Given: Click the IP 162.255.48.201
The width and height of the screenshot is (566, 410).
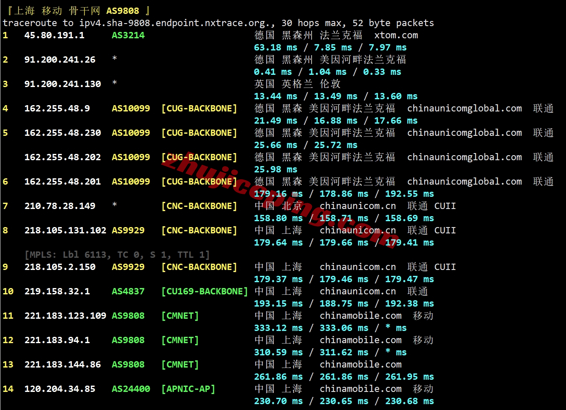Looking at the screenshot, I should pyautogui.click(x=63, y=182).
